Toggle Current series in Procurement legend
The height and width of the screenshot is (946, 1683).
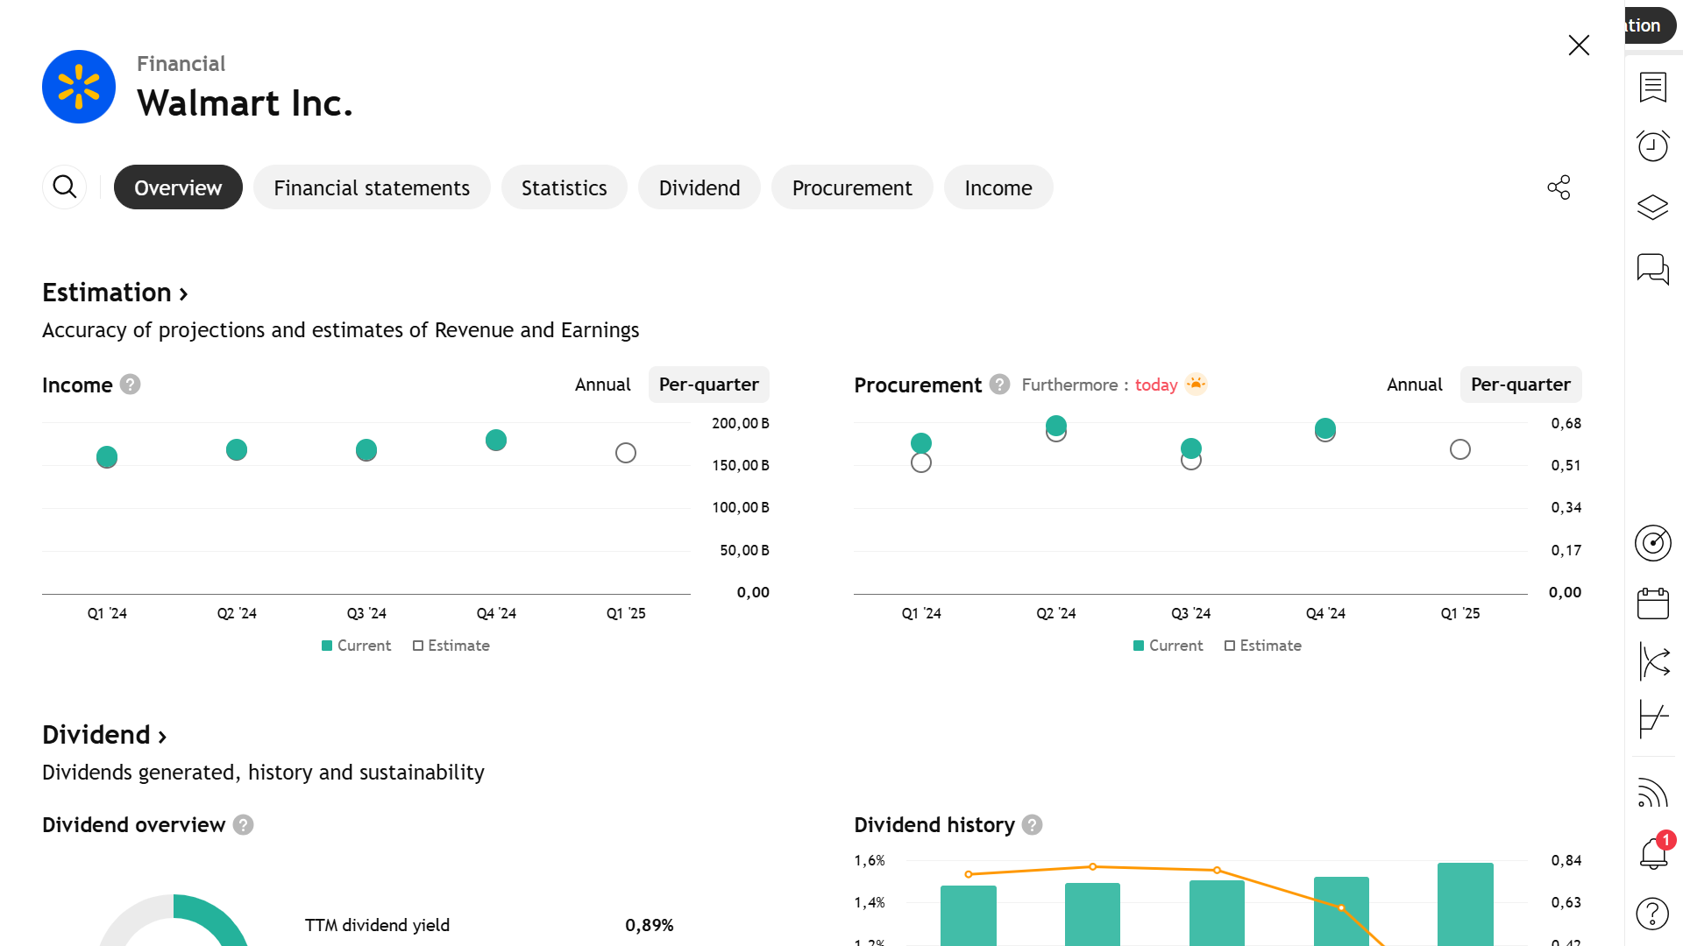pos(1168,646)
